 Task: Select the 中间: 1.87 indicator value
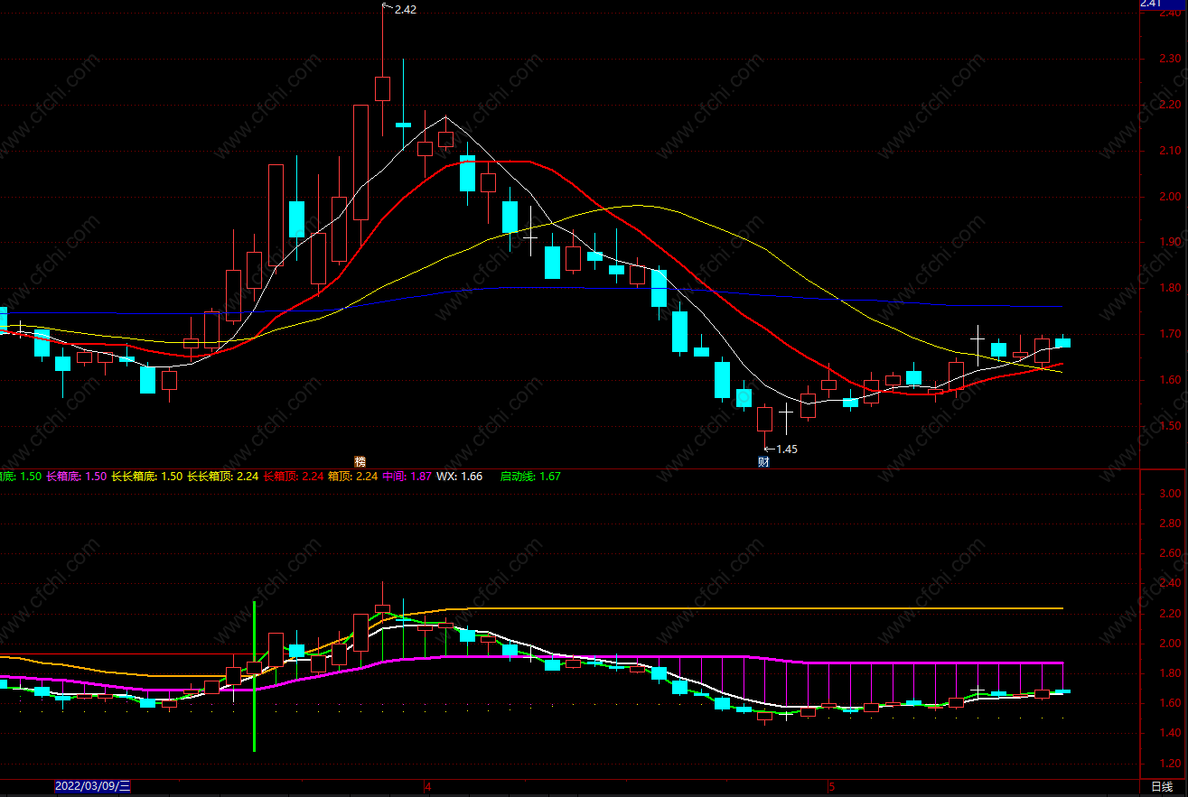pos(407,476)
